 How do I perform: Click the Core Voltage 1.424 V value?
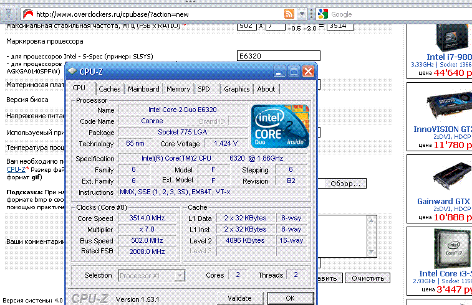[226, 144]
